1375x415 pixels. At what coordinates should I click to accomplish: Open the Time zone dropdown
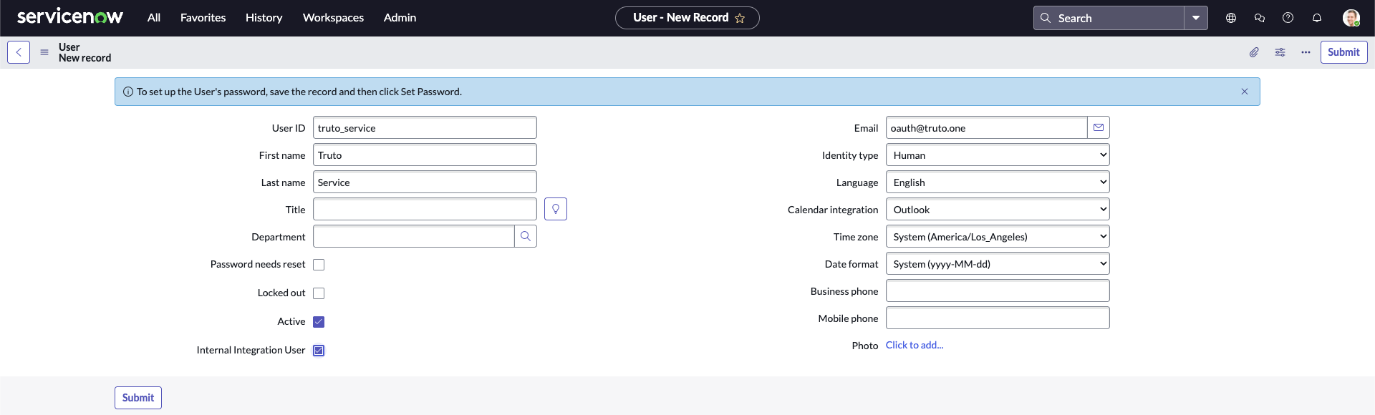coord(998,236)
